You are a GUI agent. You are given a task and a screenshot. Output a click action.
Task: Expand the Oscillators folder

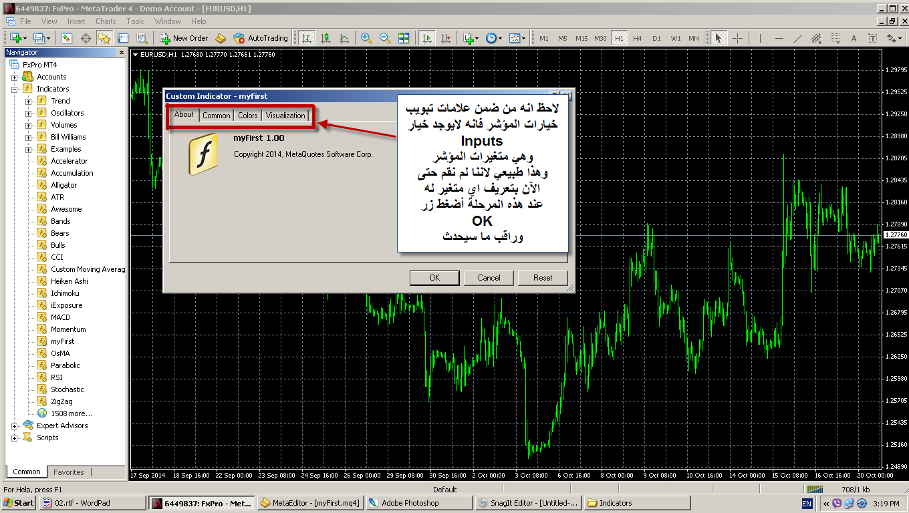point(29,114)
